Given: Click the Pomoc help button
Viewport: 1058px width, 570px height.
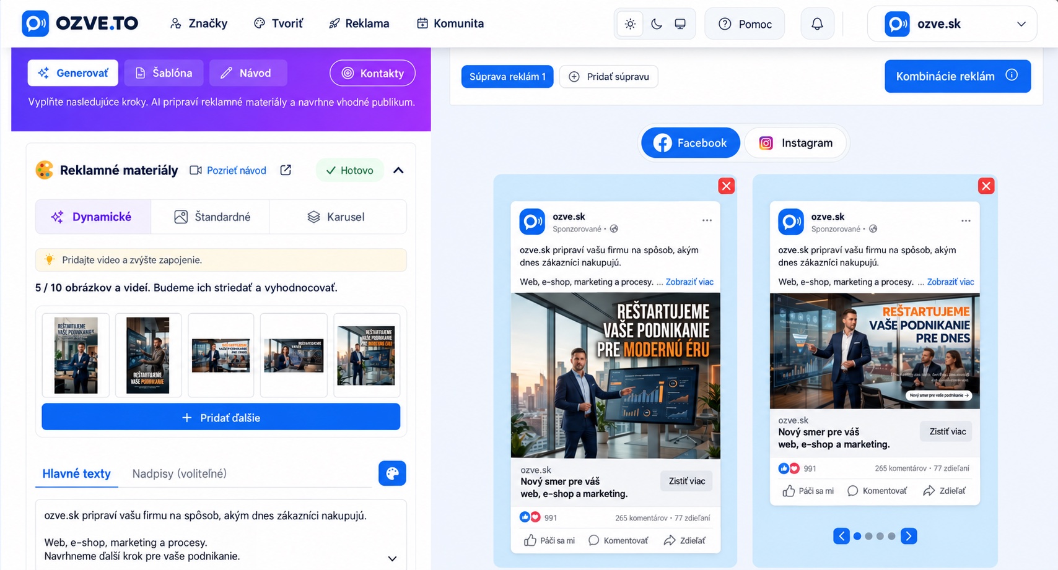Looking at the screenshot, I should click(x=745, y=24).
